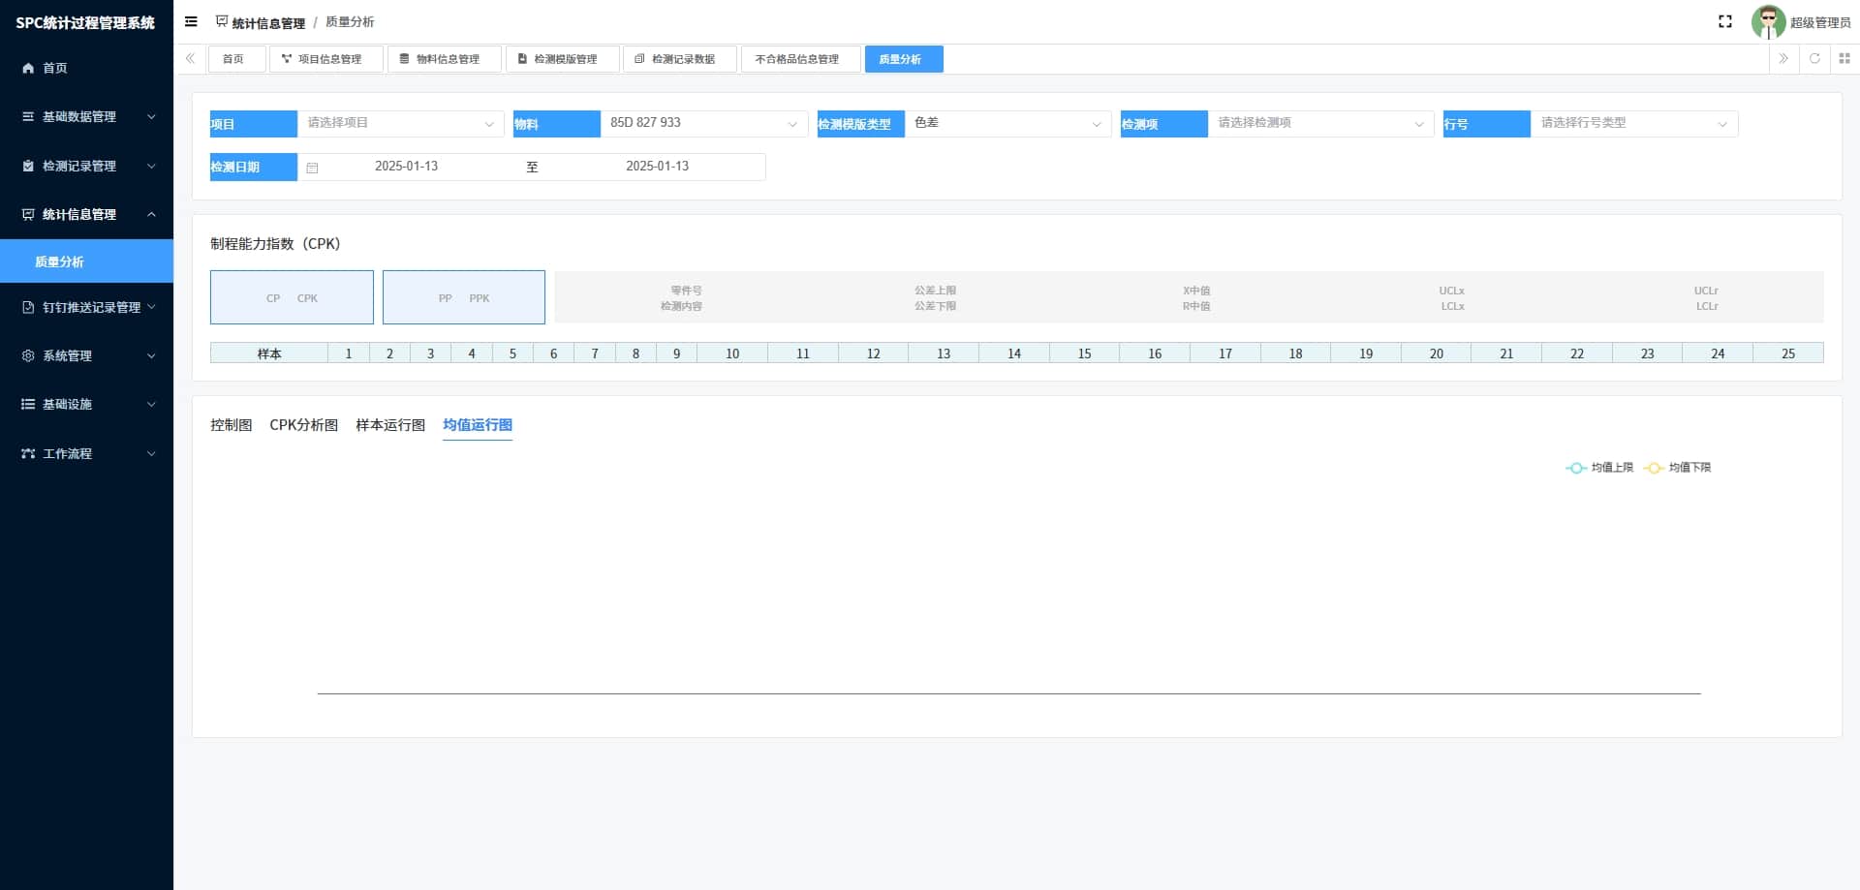Image resolution: width=1860 pixels, height=890 pixels.
Task: Click sample column 17 header
Action: click(1225, 353)
